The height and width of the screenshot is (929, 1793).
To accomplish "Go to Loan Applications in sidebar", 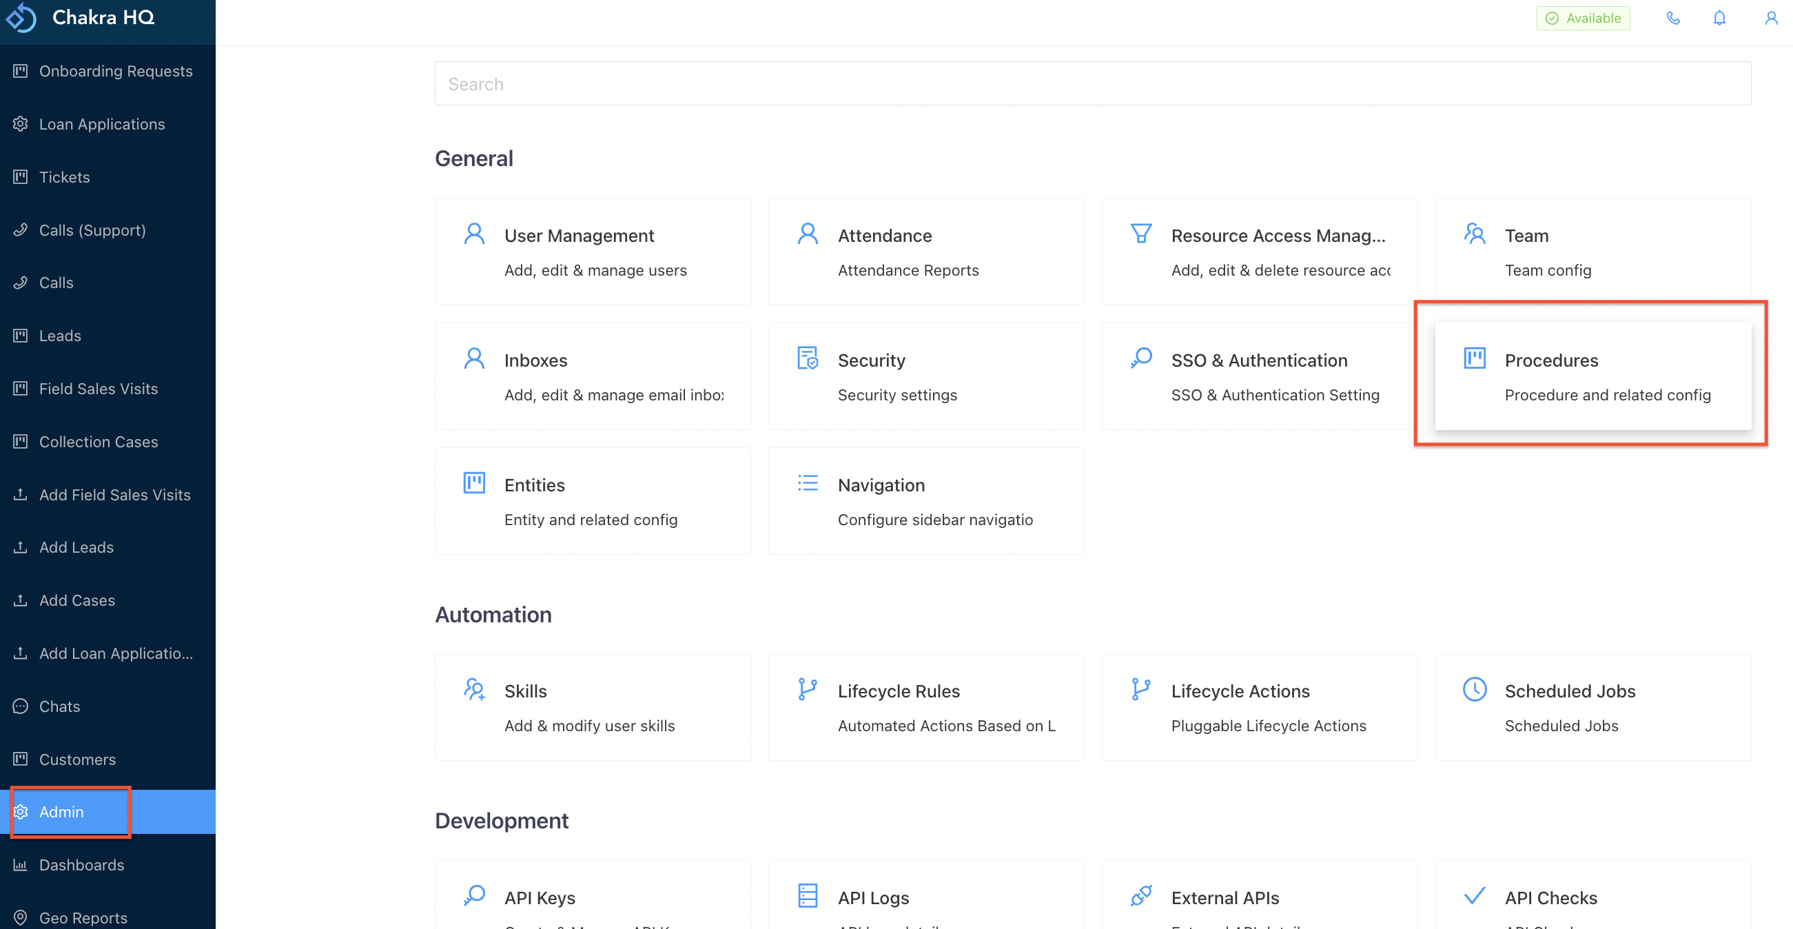I will point(101,124).
